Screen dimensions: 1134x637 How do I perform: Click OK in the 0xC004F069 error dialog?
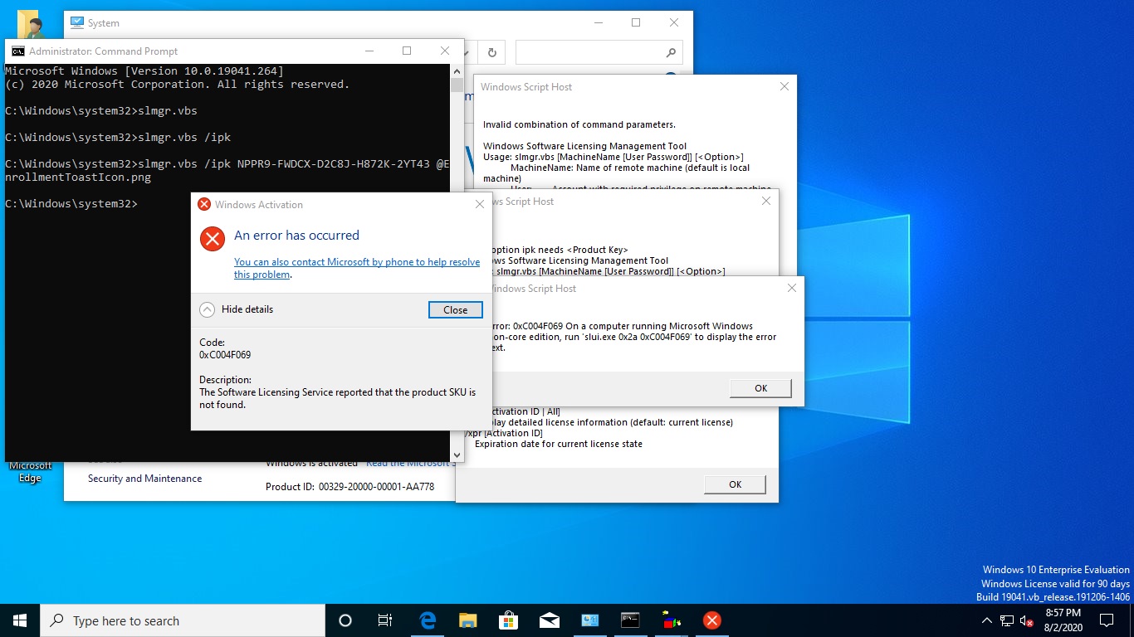[760, 388]
